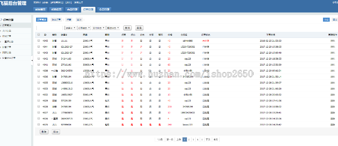Click the 删除 button below the table
338x146 pixels.
coord(44,132)
